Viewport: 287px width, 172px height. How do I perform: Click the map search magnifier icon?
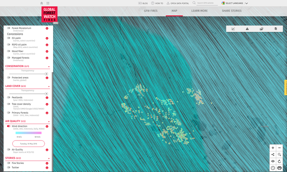click(279, 154)
